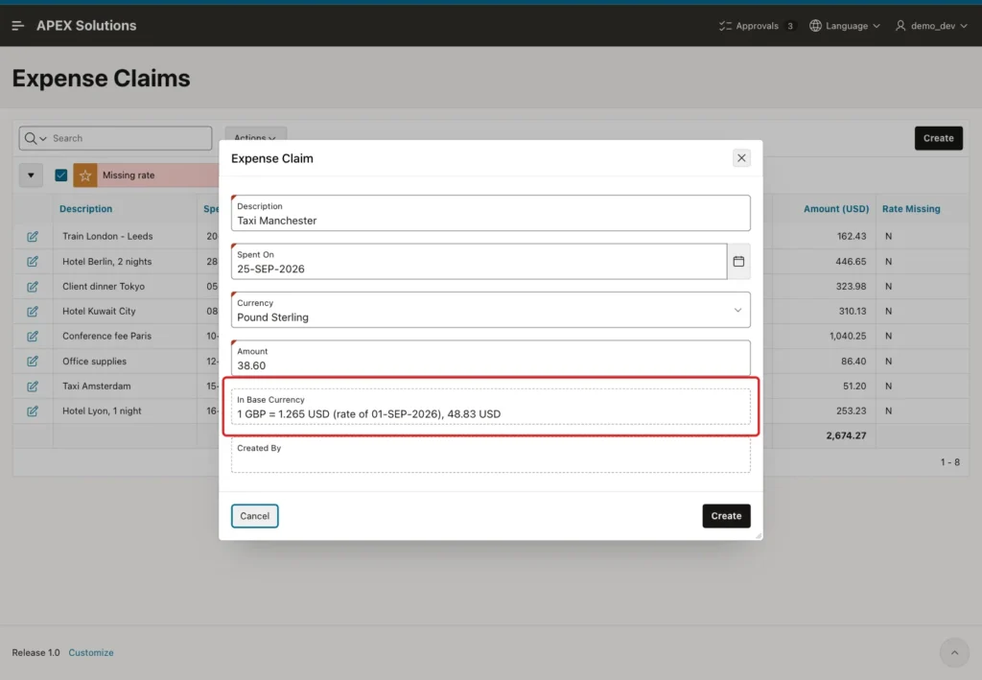Screen dimensions: 982x680
Task: Open the Currency Pound Sterling dropdown
Action: click(x=490, y=310)
